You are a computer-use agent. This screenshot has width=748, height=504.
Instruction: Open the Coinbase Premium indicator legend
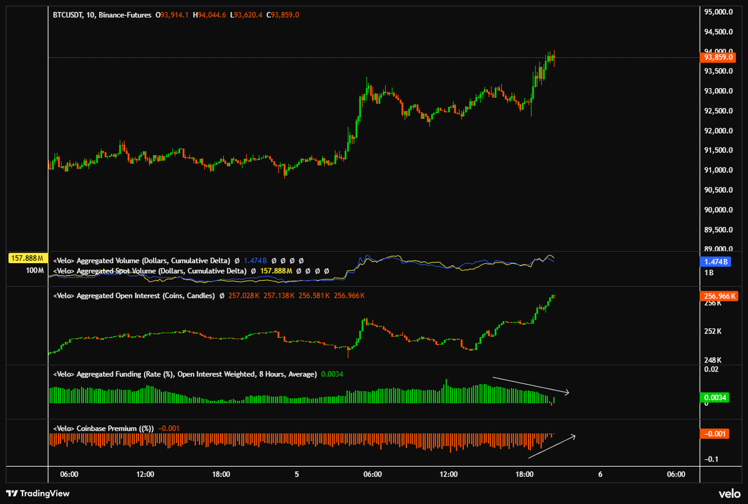click(103, 428)
